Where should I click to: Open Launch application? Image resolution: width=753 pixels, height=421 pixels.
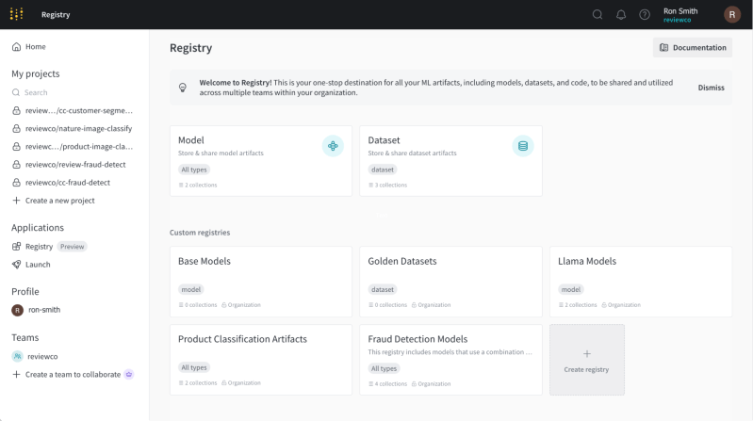point(38,265)
